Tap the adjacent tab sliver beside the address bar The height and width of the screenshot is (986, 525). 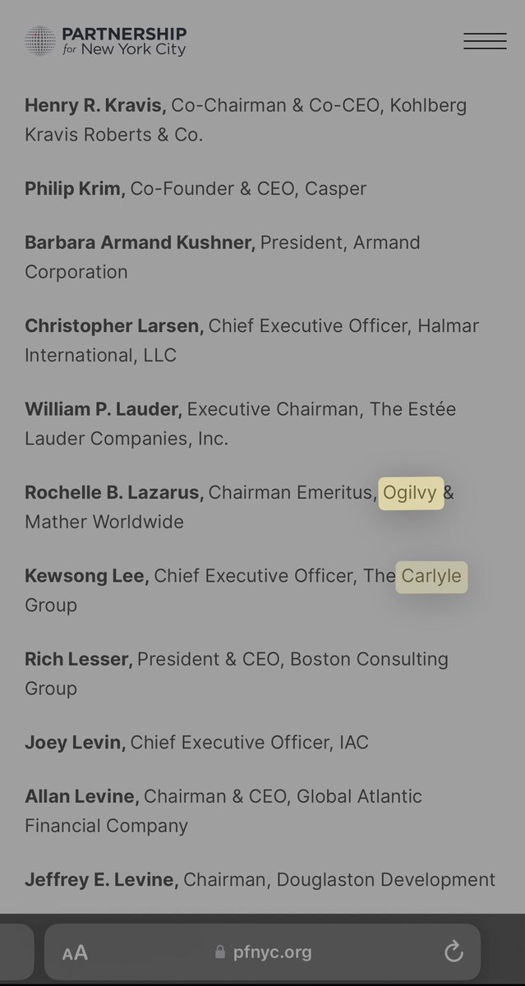click(x=16, y=952)
